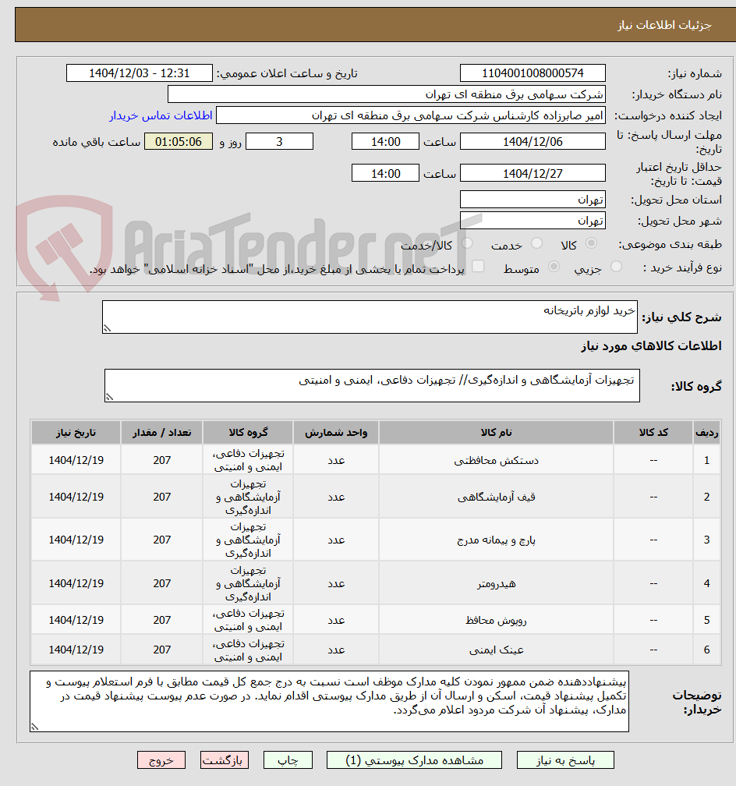Screen dimensions: 736x786
Task: Select item عینک ایمنی in table
Action: (496, 650)
